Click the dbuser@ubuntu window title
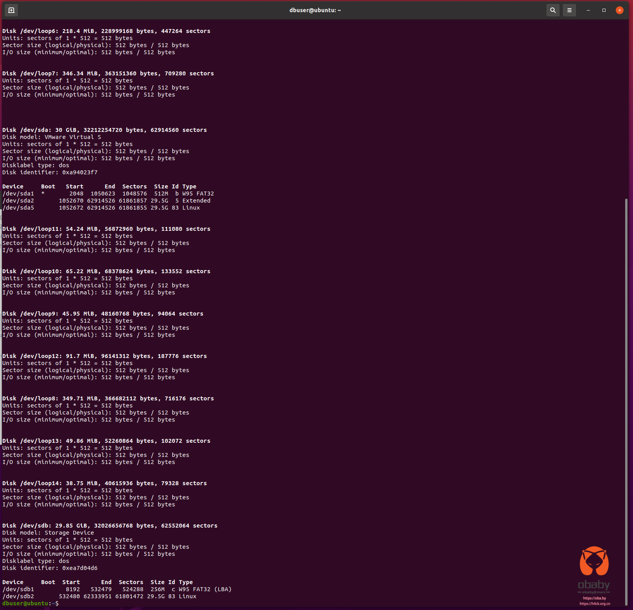This screenshot has width=633, height=610. [x=315, y=10]
